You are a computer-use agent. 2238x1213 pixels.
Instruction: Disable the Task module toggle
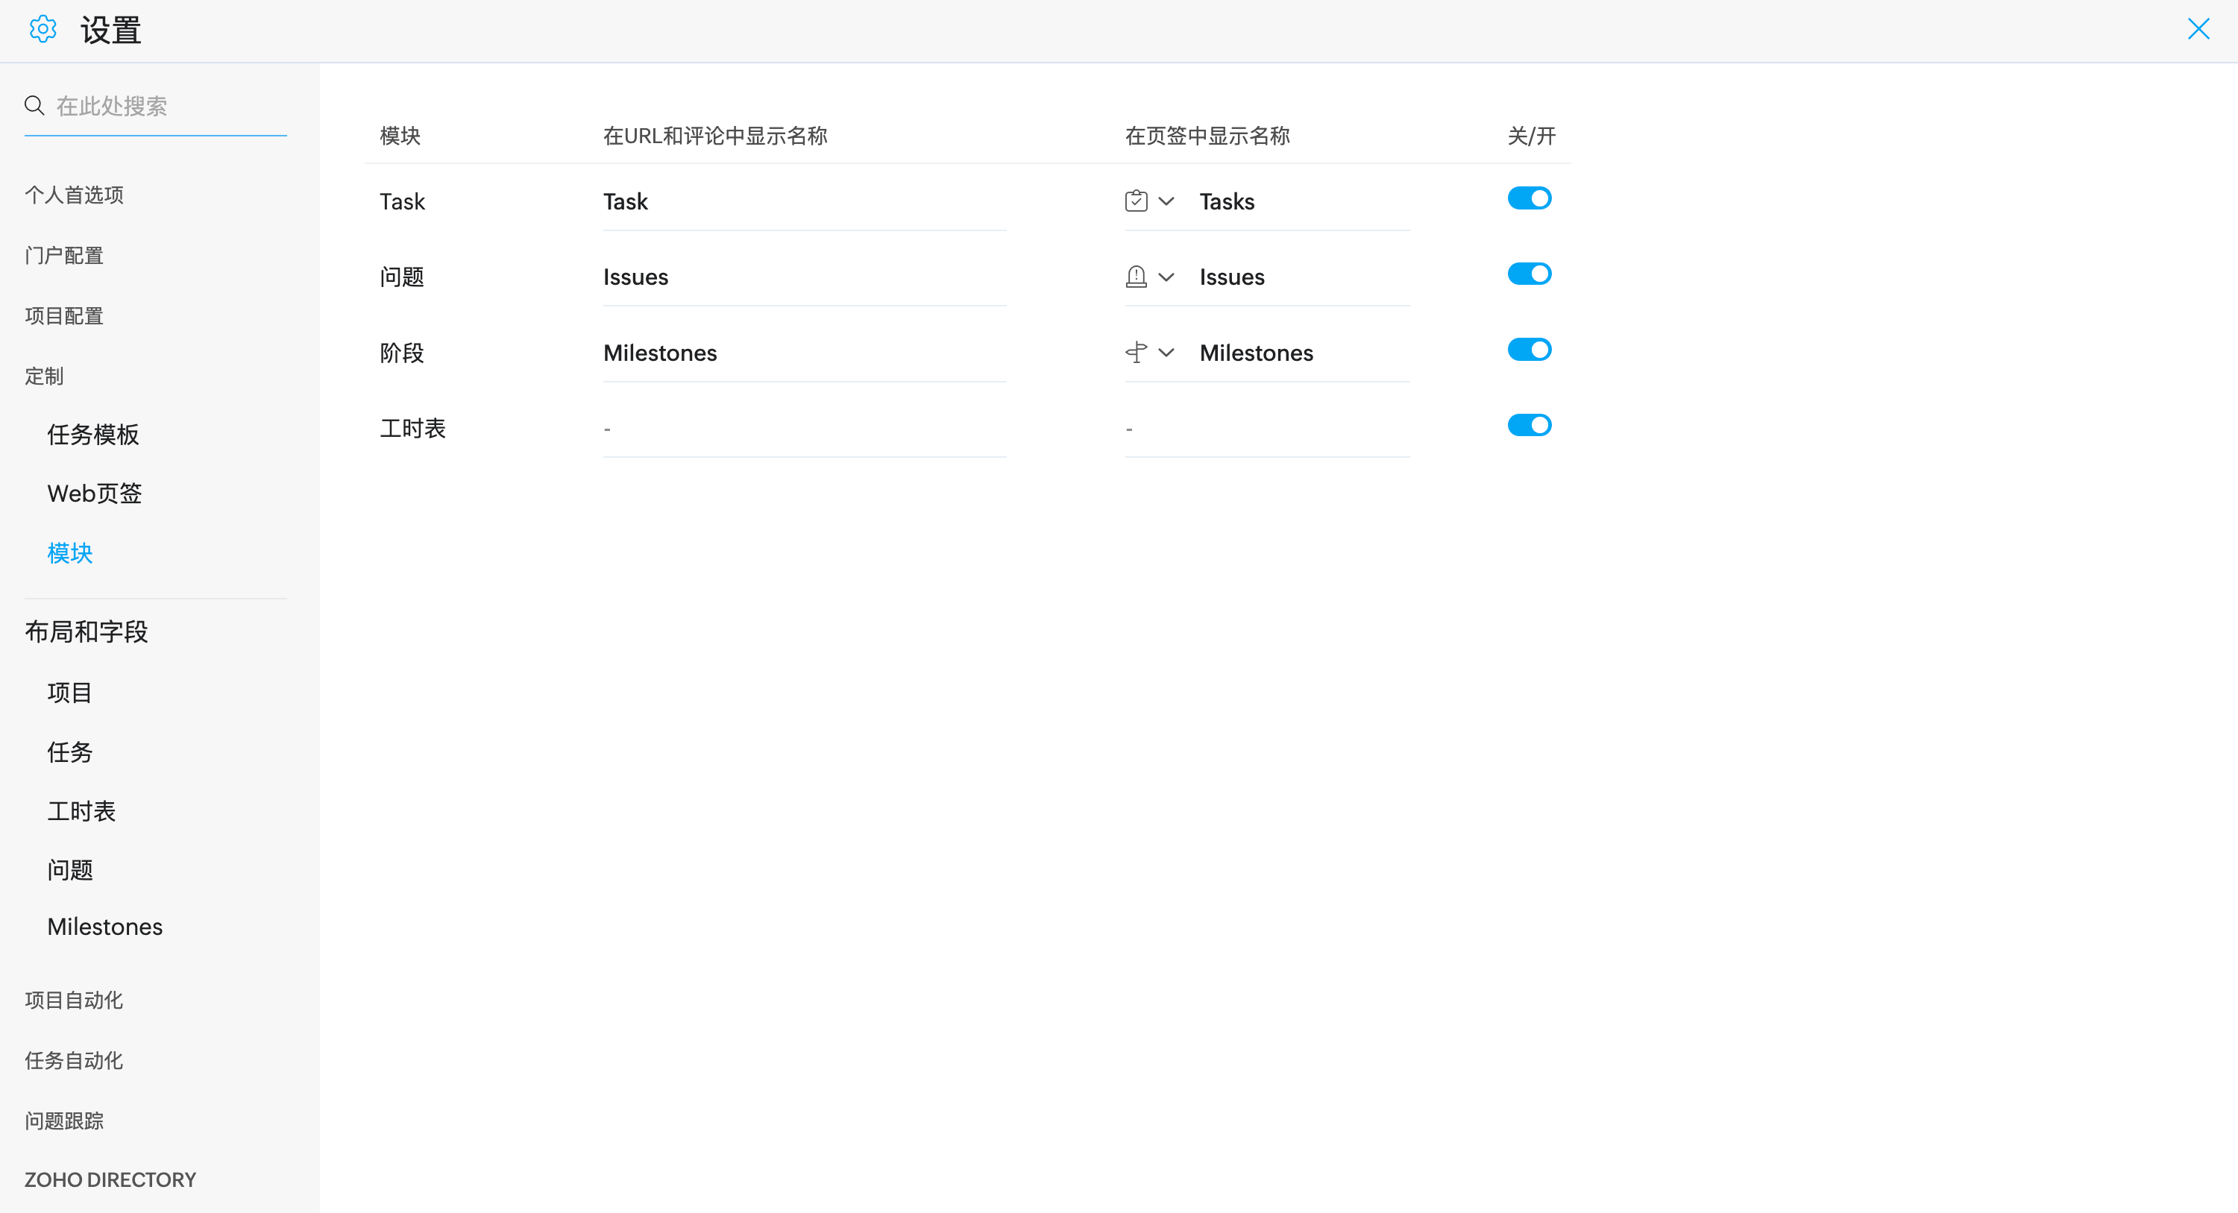pos(1529,199)
